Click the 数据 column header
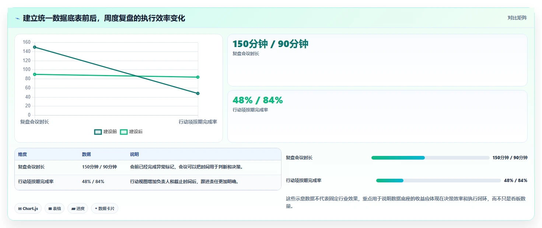Screen dimensions: 542x228 tap(86, 154)
